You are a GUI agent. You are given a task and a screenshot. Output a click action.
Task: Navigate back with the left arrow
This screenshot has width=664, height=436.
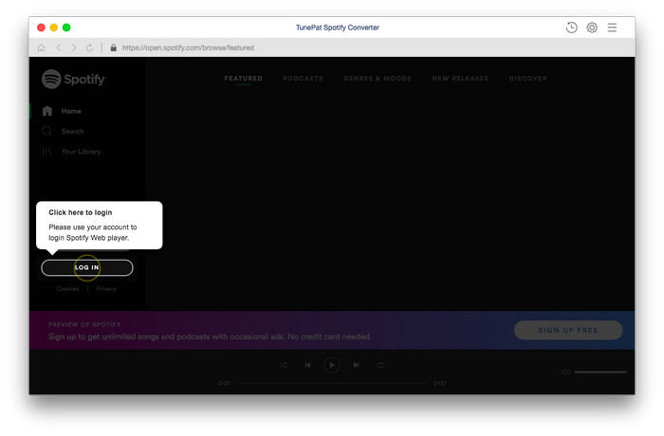tap(59, 47)
